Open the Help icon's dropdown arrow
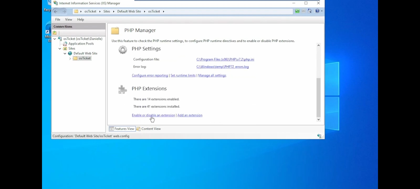 (322, 11)
